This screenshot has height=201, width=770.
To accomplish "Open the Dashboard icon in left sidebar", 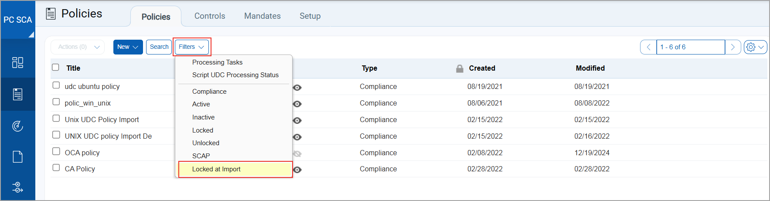I will tap(17, 62).
